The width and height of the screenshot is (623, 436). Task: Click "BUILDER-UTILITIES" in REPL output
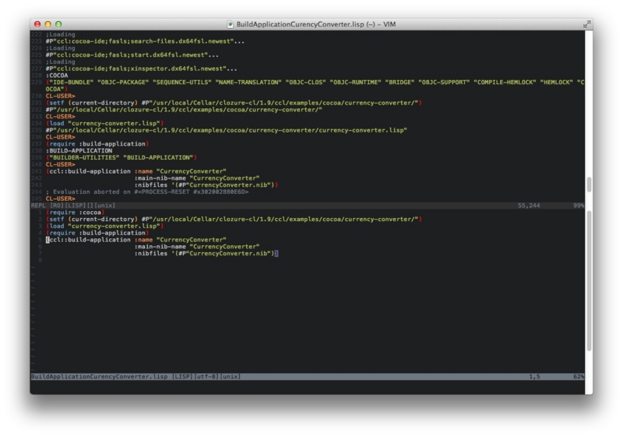pyautogui.click(x=85, y=157)
